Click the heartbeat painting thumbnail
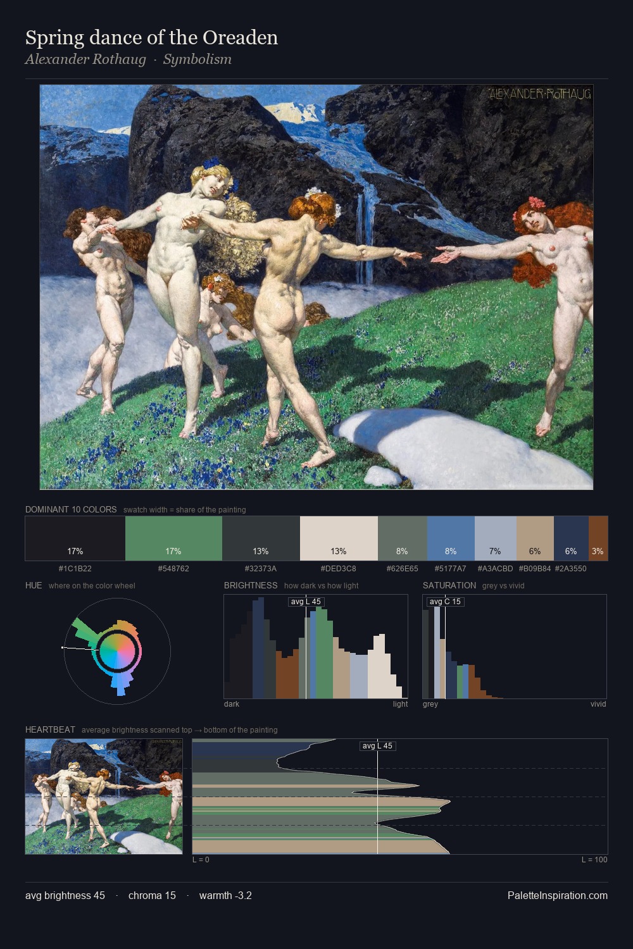 click(104, 797)
